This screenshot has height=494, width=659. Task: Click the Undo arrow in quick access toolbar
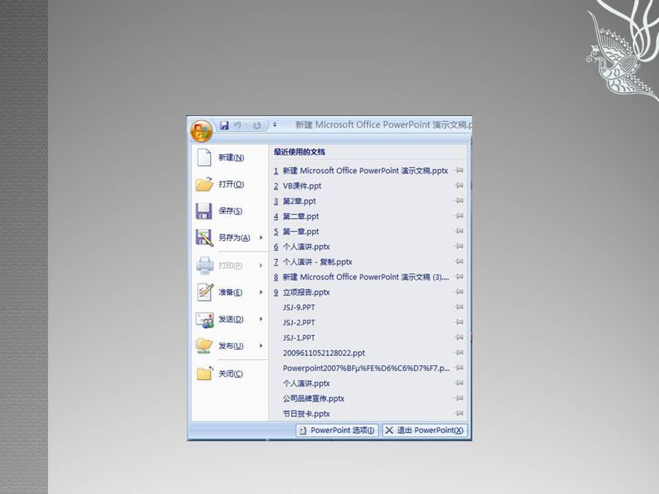click(x=238, y=125)
